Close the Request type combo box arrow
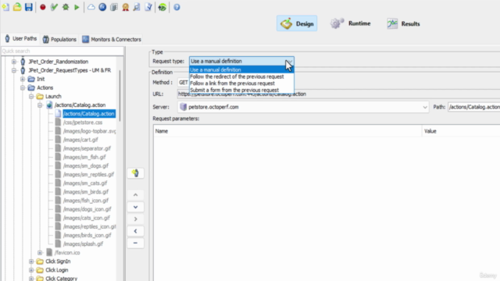This screenshot has height=281, width=500. [x=289, y=61]
